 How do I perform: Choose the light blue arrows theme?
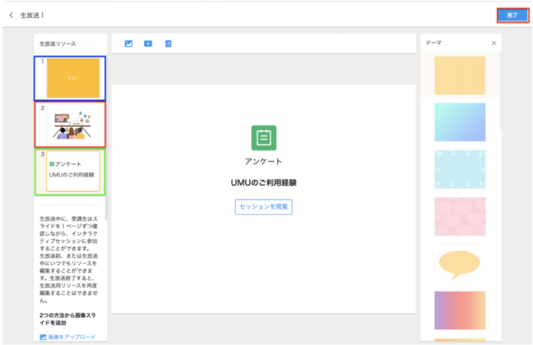459,169
